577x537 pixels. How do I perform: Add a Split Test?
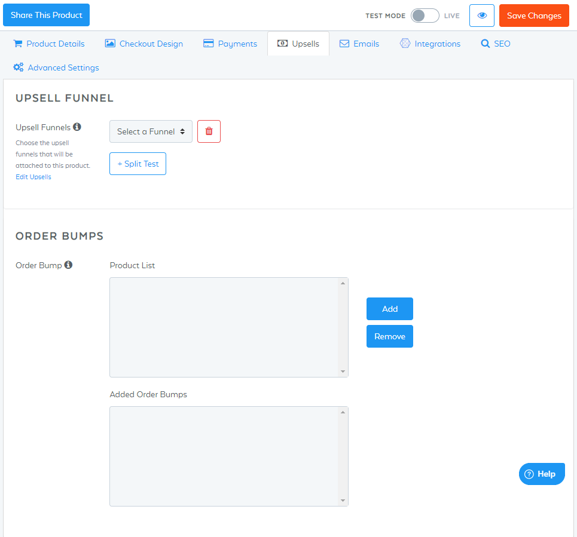(138, 164)
